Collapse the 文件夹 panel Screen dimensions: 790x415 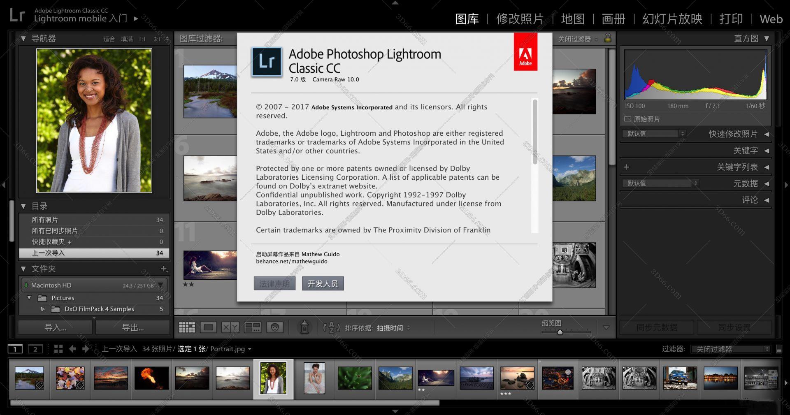23,269
